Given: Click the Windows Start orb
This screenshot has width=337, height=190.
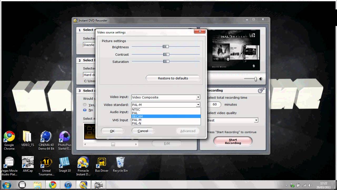Looking at the screenshot, I should coord(7,185).
